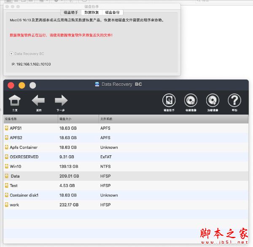Go to the Home (主页) toolbar icon

click(14, 100)
